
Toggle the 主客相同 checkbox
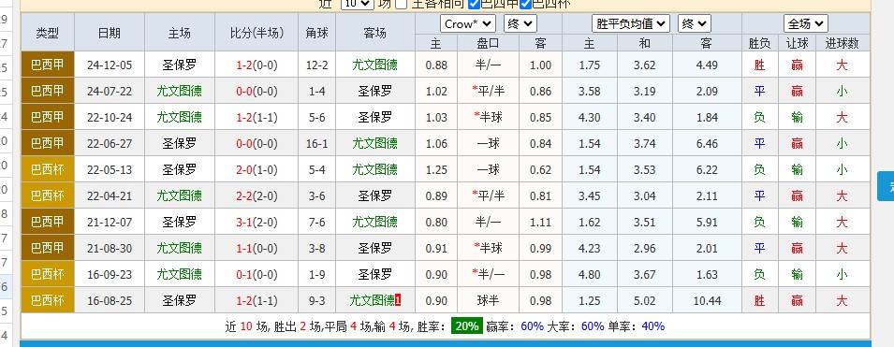pyautogui.click(x=402, y=4)
